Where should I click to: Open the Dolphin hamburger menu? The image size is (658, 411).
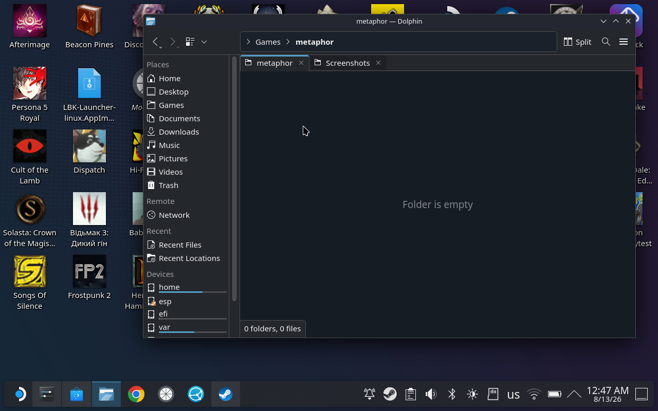[624, 42]
